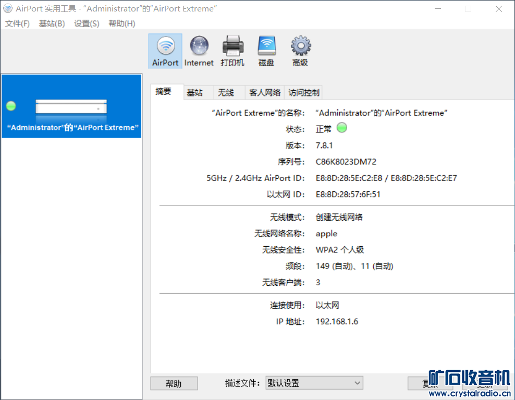515x400 pixels.
Task: Click the green status light in sidebar
Action: point(11,106)
